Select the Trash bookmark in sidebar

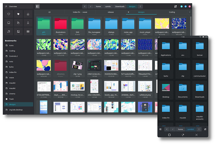click(12, 99)
